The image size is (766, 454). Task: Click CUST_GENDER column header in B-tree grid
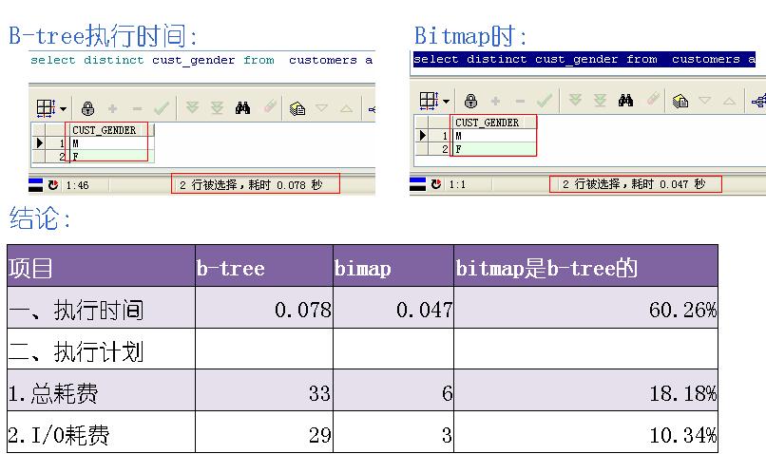pyautogui.click(x=110, y=130)
